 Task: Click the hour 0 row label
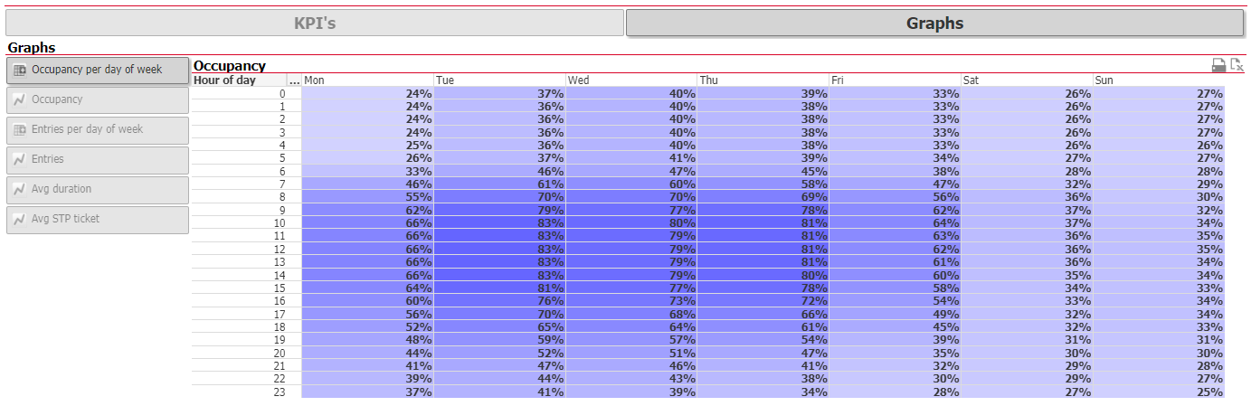point(281,93)
